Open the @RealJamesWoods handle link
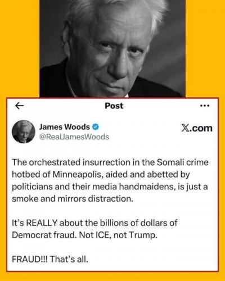The image size is (225, 281). tap(74, 137)
